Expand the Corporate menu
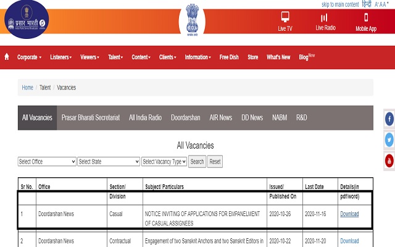This screenshot has width=395, height=247. point(29,57)
